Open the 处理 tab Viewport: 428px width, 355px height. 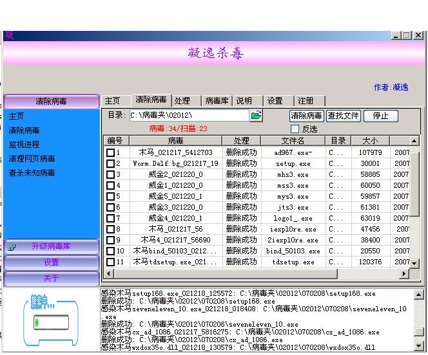click(x=186, y=101)
